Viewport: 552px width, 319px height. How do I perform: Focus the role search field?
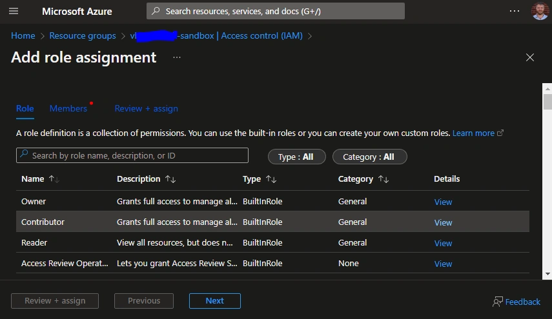[x=132, y=155]
